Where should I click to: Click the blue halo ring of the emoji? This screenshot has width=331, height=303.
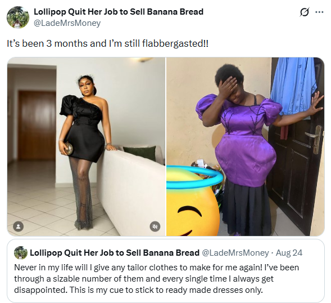point(194,177)
